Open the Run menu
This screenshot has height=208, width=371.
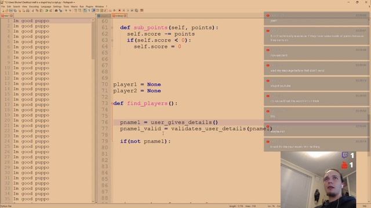82,6
